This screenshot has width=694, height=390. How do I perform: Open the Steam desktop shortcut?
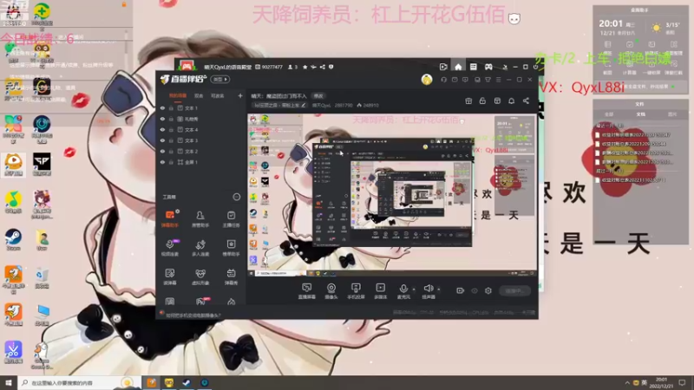point(13,239)
